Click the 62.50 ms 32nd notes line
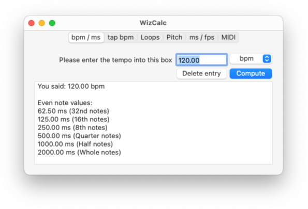Screen dimensions: 308x209 74,111
